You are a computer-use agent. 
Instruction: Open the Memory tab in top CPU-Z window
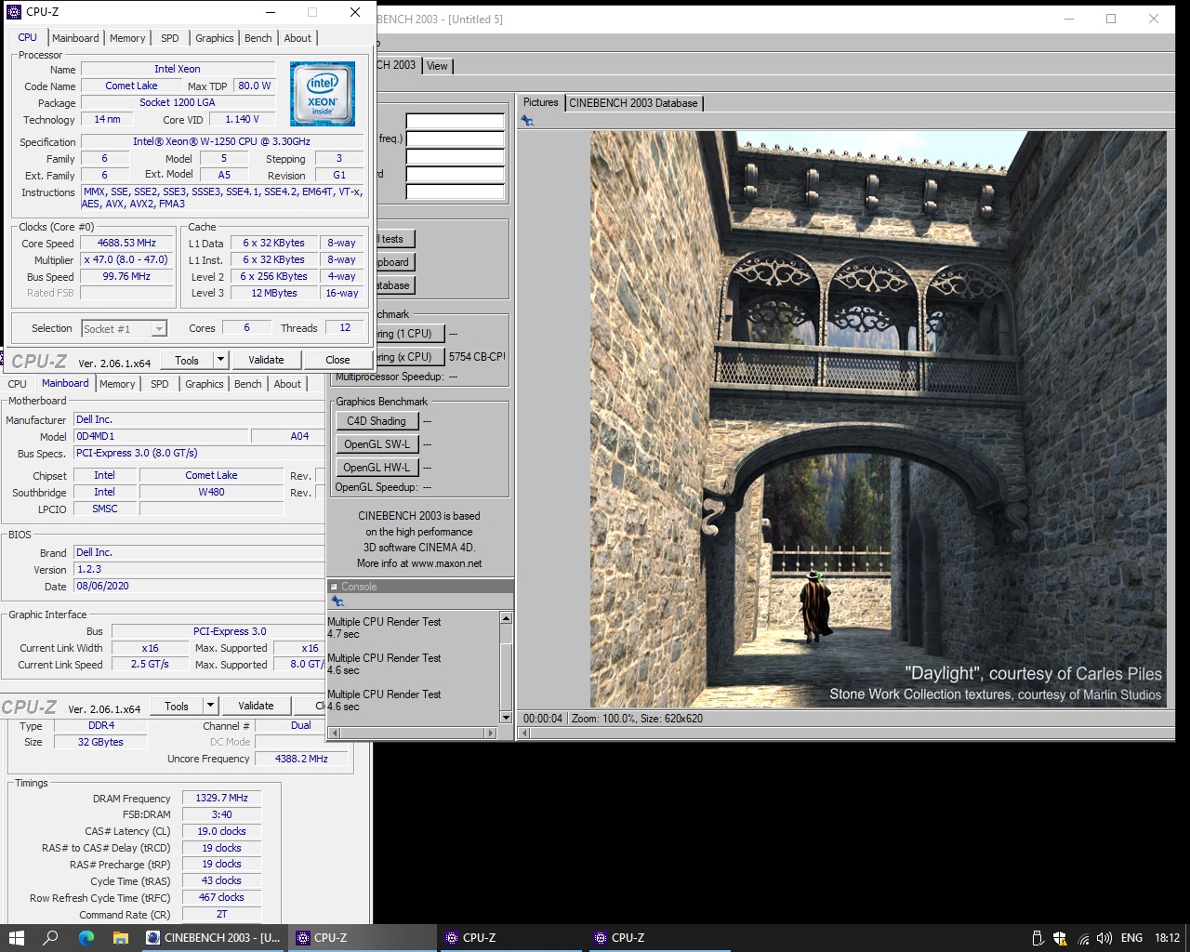tap(127, 38)
